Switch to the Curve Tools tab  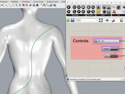tap(39, 2)
